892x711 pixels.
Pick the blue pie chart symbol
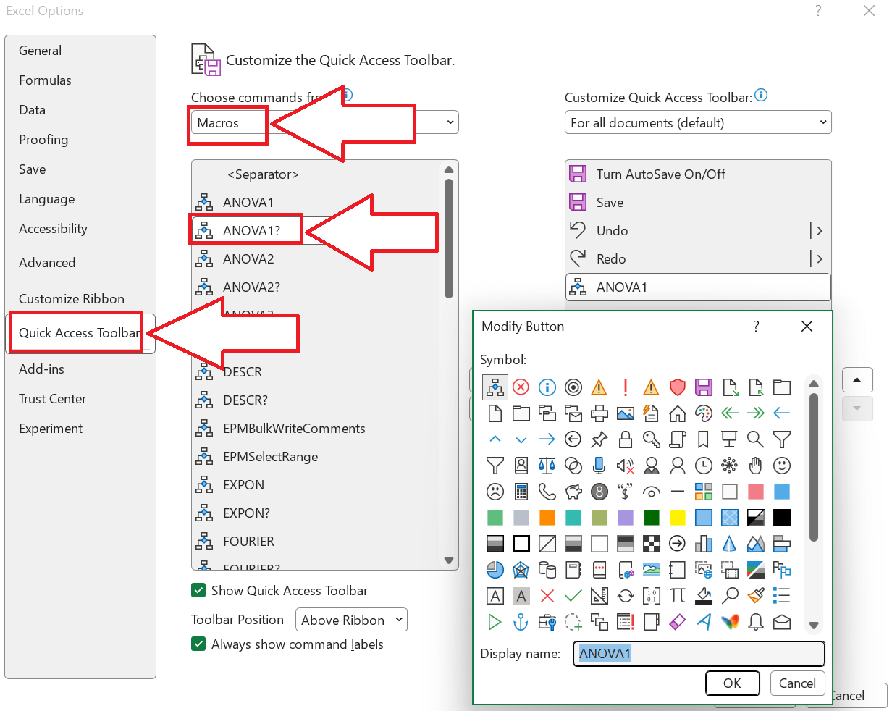pos(495,570)
